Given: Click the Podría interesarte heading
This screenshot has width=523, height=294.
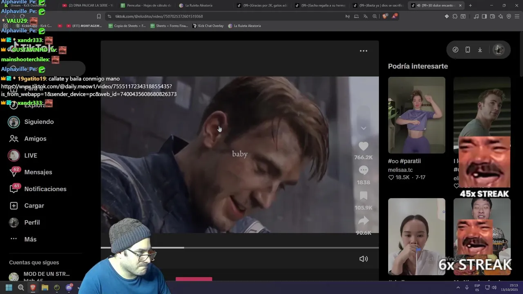Looking at the screenshot, I should [x=418, y=66].
